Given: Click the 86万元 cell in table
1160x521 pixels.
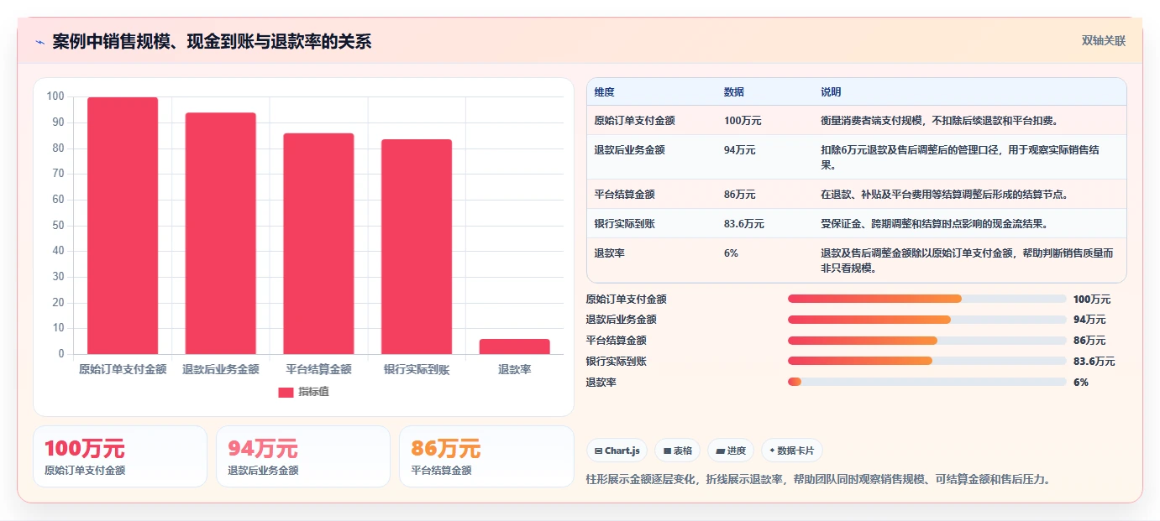Looking at the screenshot, I should point(739,195).
